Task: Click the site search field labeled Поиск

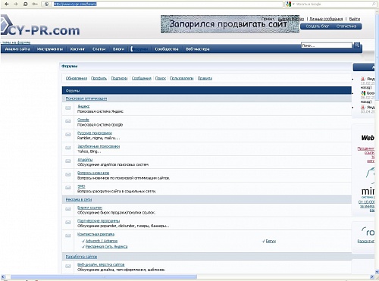Action: 327,45
